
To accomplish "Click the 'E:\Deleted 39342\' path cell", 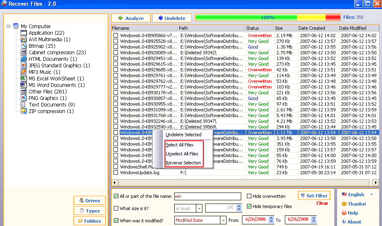I will 198,53.
